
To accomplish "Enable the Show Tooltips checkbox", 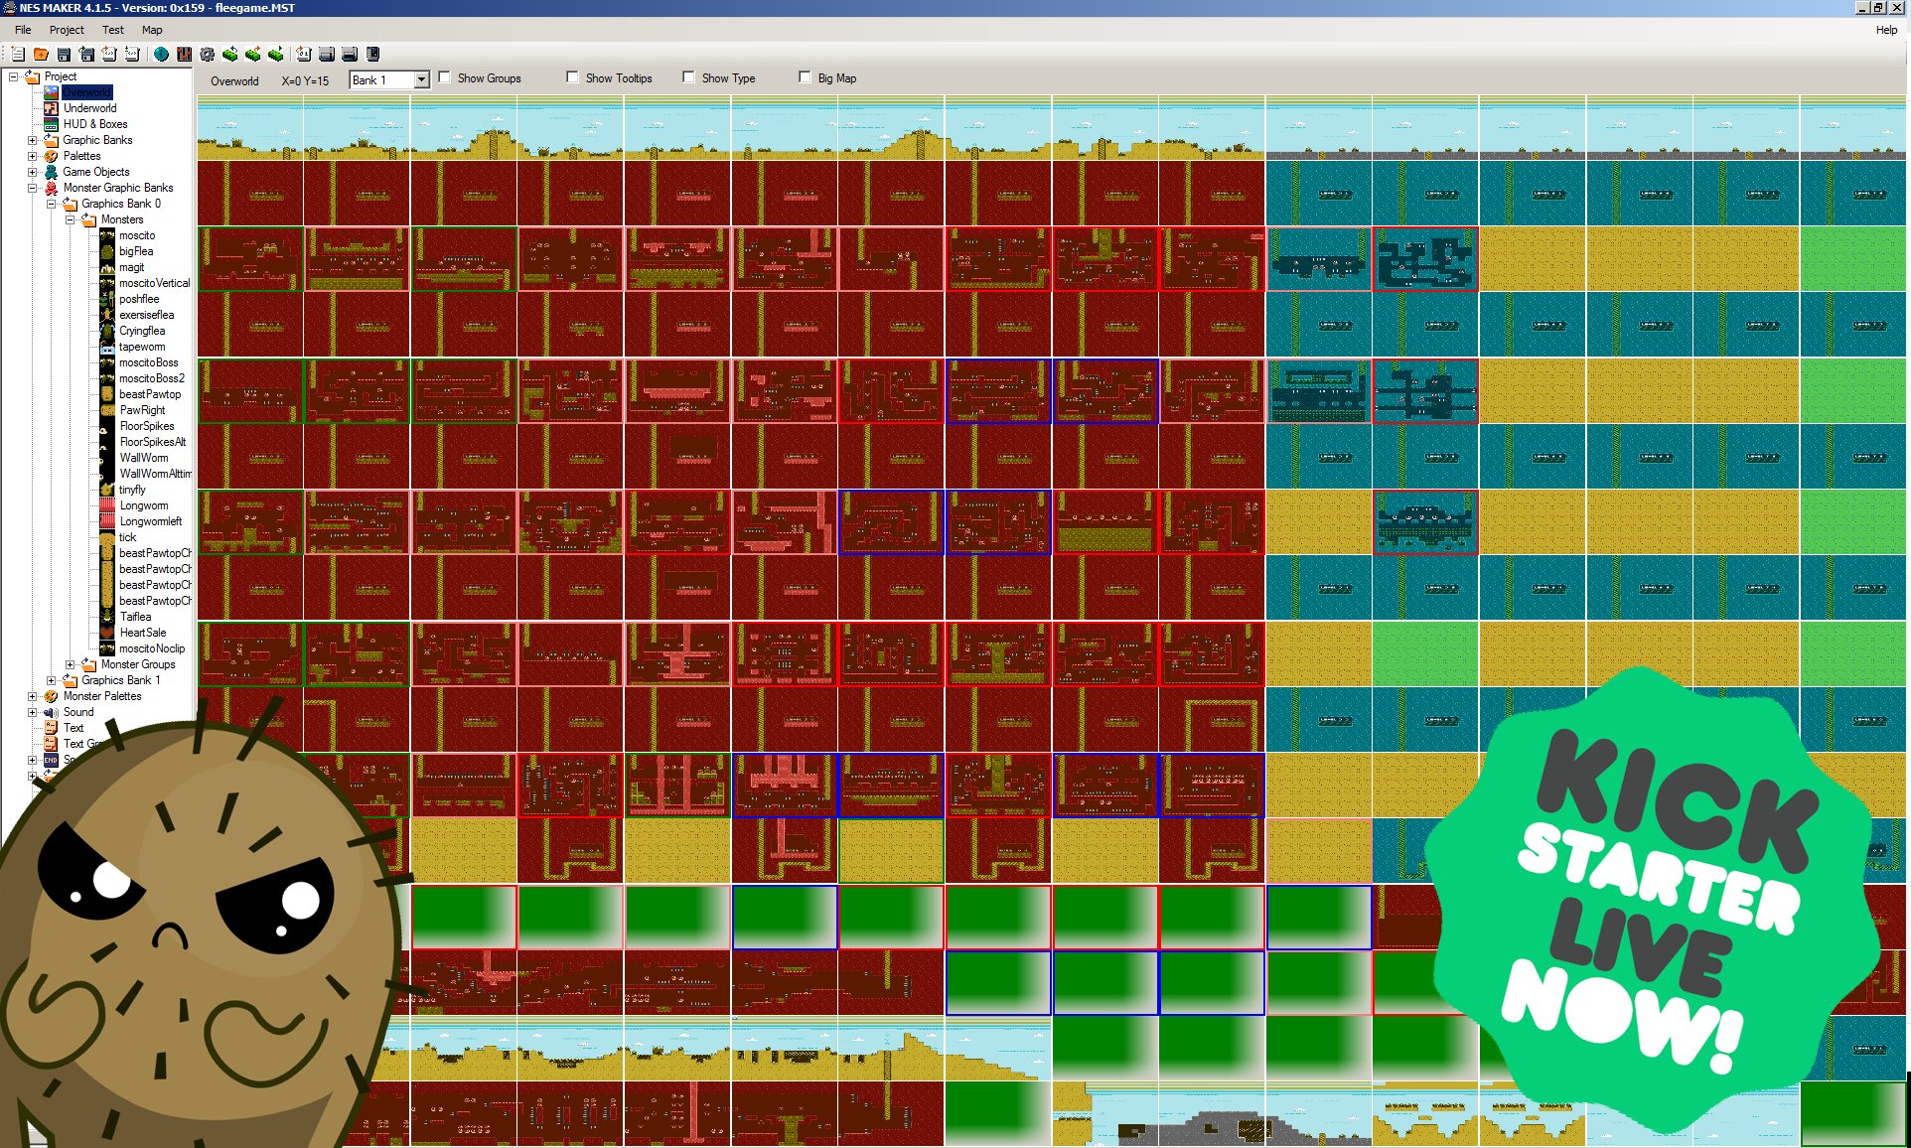I will click(x=572, y=77).
